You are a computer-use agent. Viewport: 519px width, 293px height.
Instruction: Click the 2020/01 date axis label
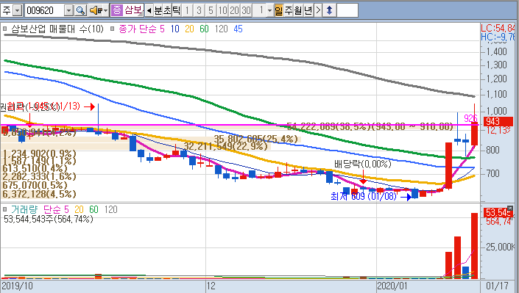392,286
